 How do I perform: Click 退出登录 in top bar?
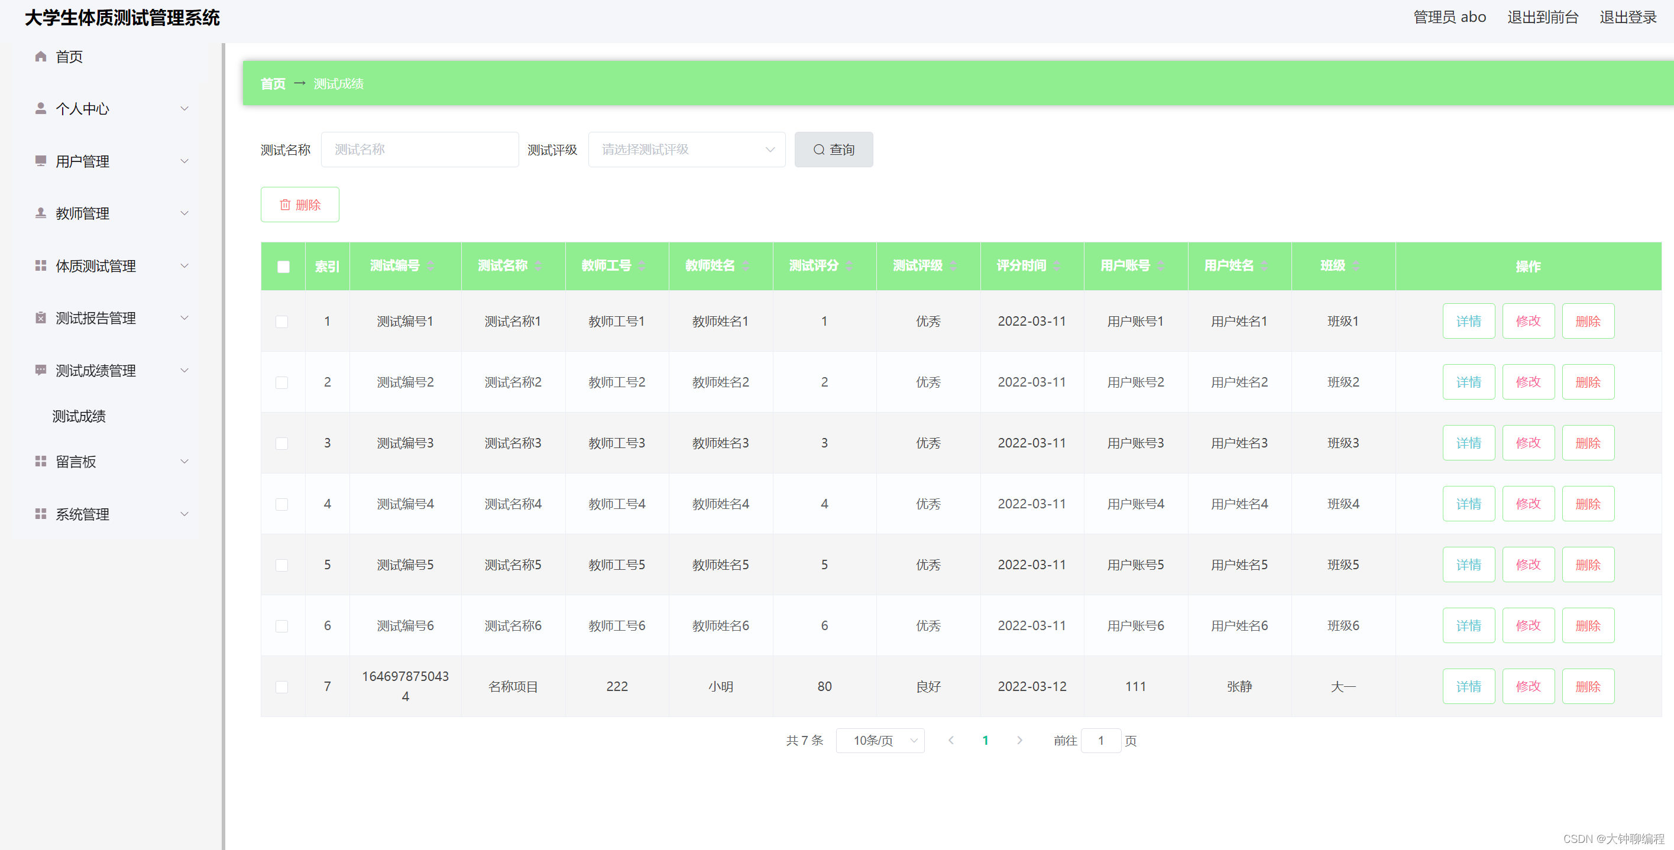(1627, 18)
